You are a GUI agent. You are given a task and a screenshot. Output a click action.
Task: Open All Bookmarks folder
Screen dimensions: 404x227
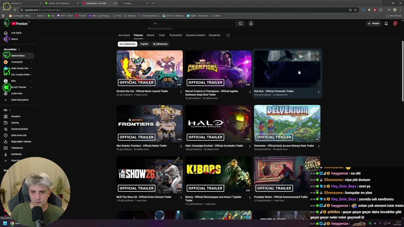pos(394,15)
